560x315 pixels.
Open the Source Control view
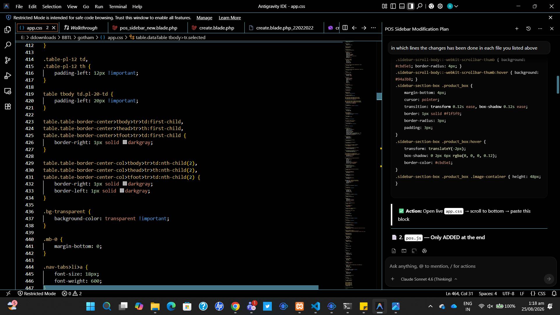[8, 60]
